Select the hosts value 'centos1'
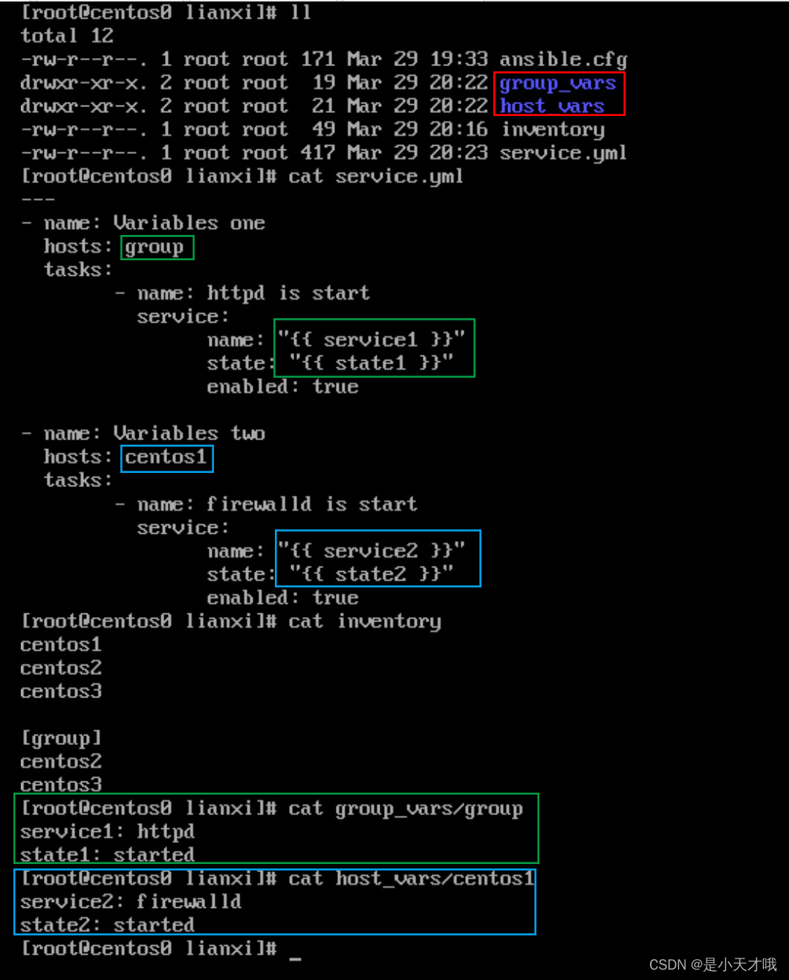Screen dimensions: 789x980 coord(166,457)
